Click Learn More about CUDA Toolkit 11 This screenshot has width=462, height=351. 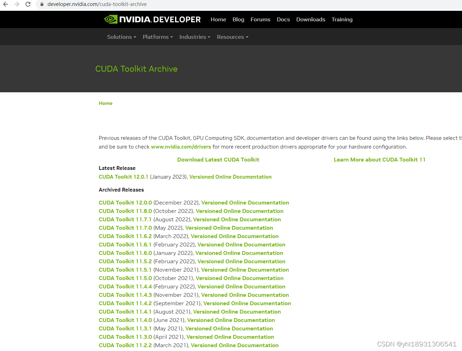pos(380,159)
